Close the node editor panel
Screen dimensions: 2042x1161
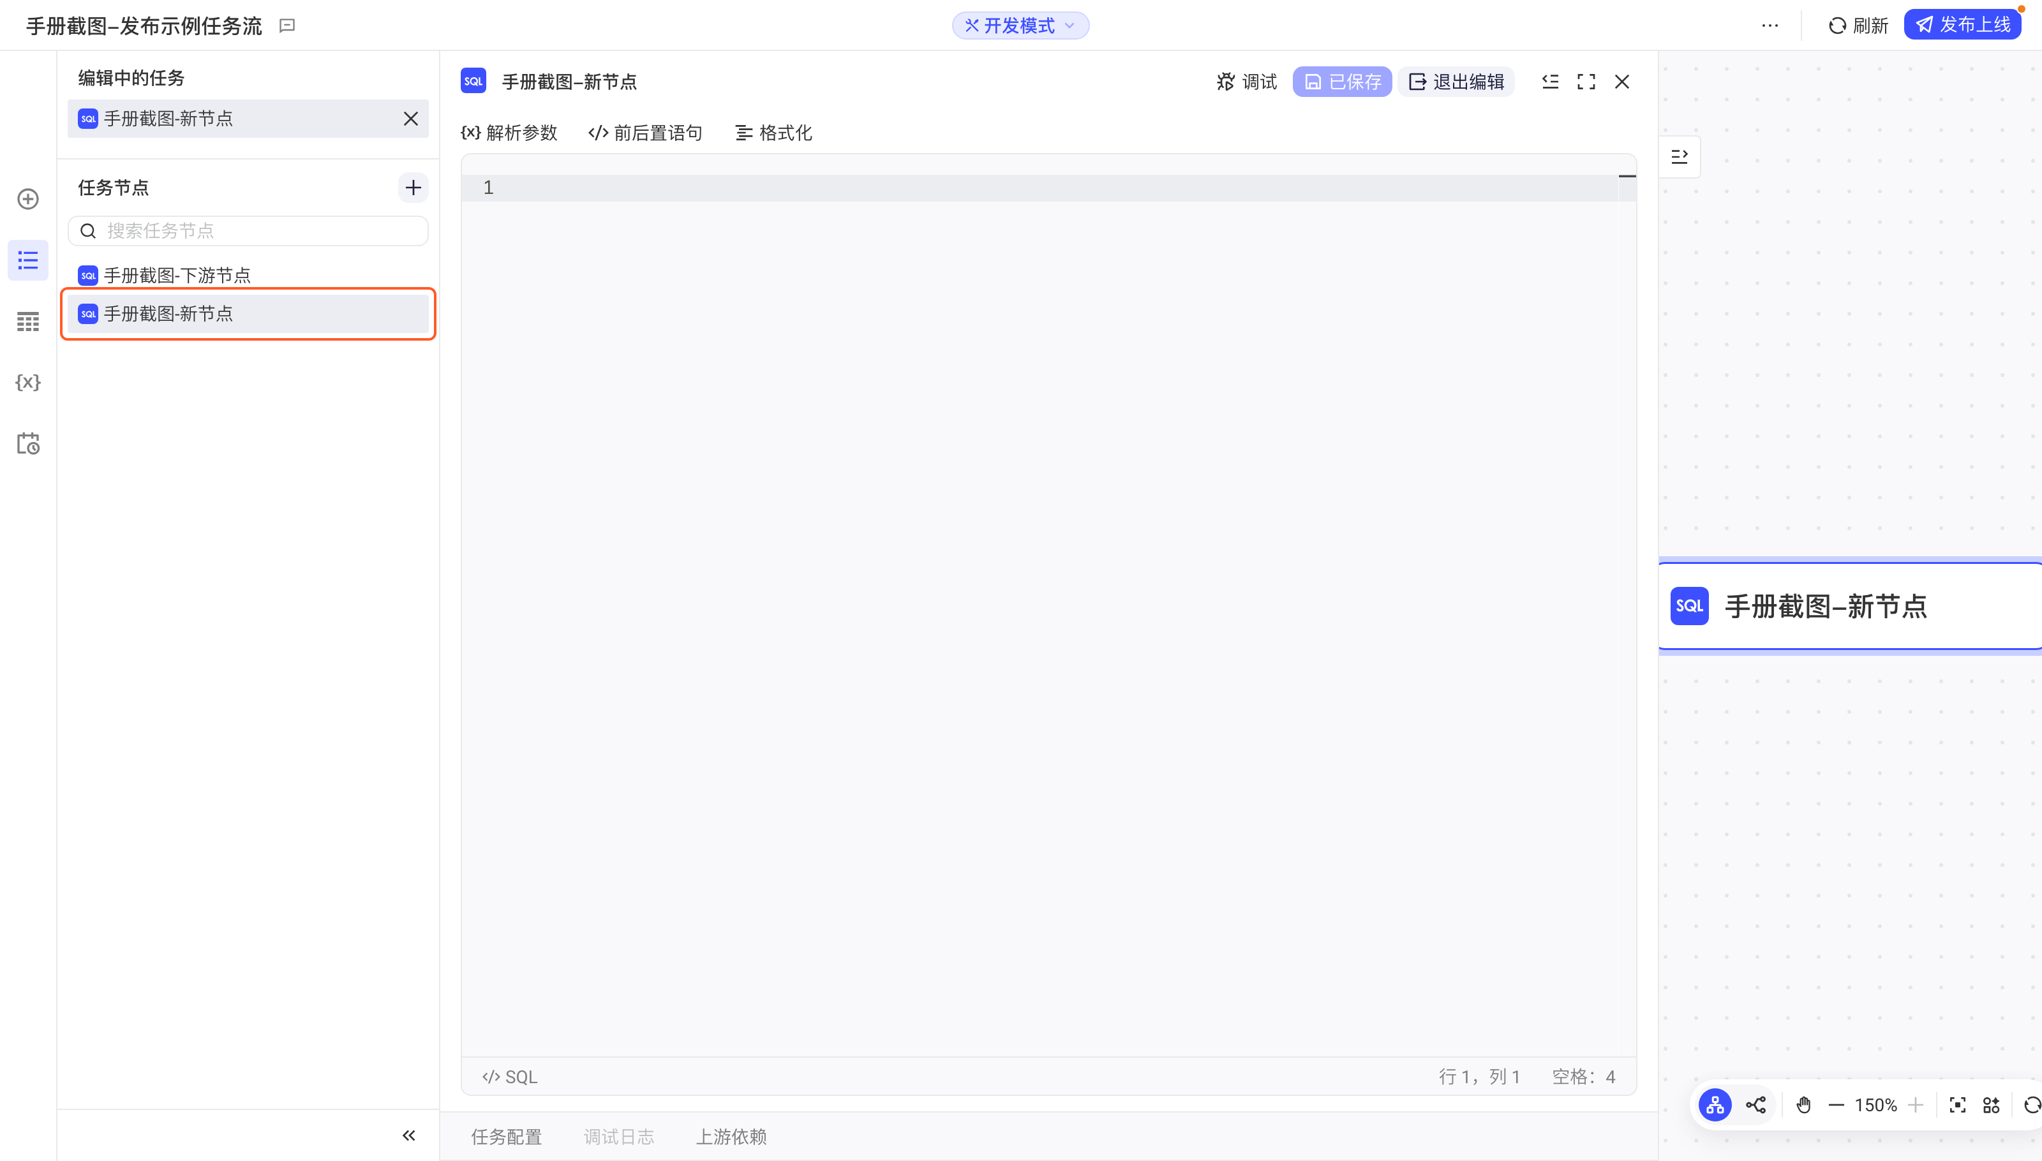pos(1621,82)
